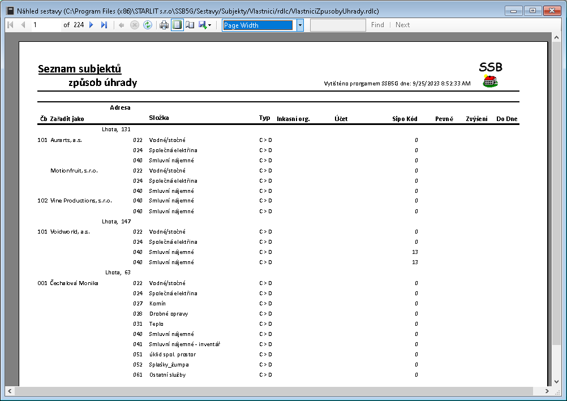Click the back to parent report arrow
Viewport: 567px width, 401px height.
coord(121,25)
